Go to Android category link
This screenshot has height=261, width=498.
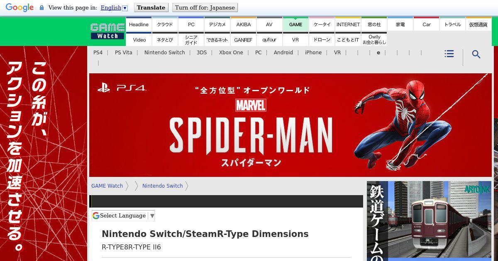point(283,53)
